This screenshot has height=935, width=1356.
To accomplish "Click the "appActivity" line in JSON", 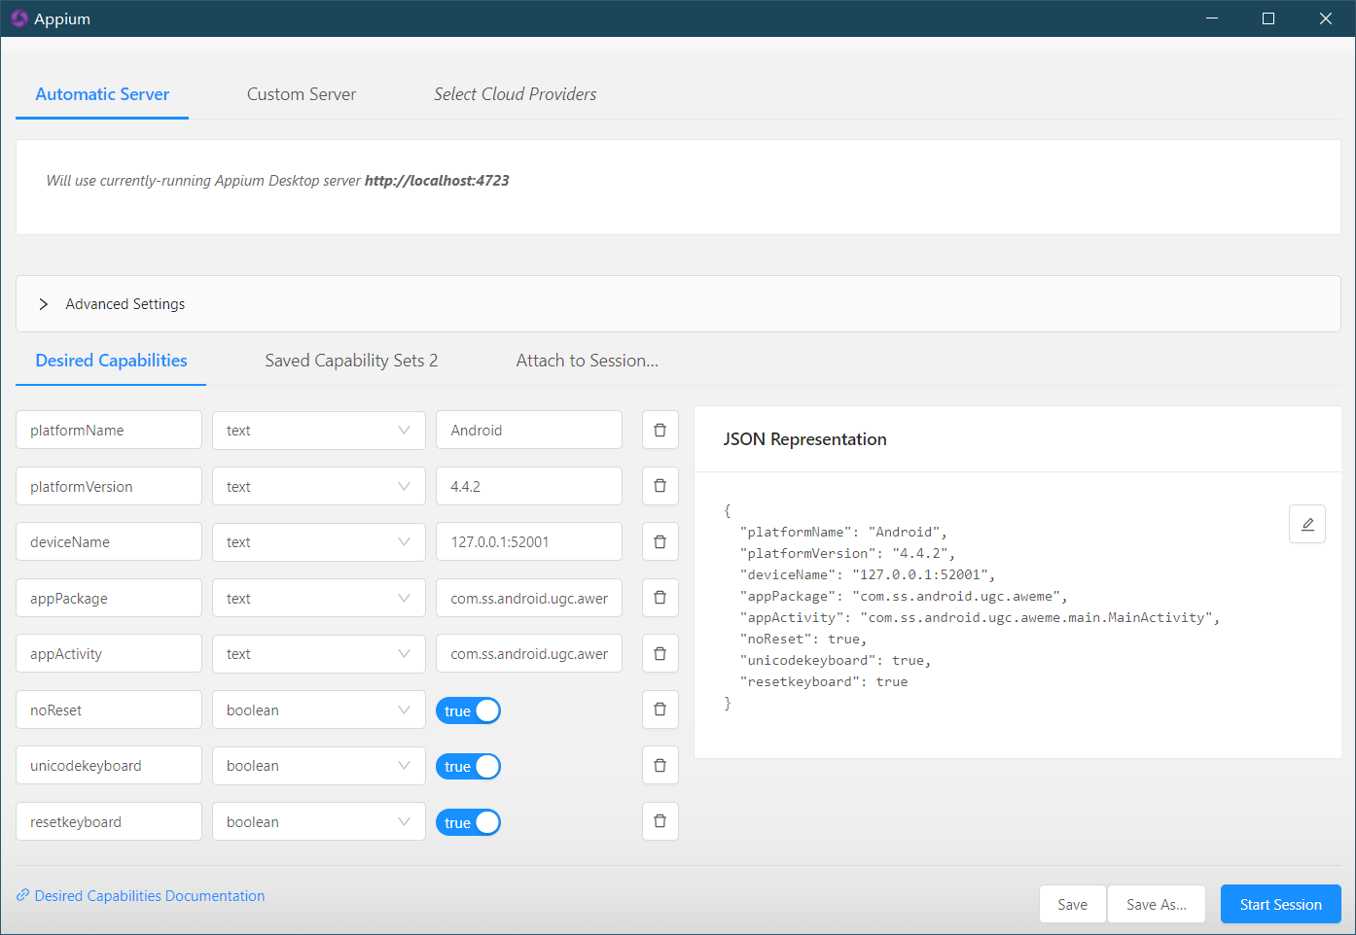I will (x=980, y=617).
